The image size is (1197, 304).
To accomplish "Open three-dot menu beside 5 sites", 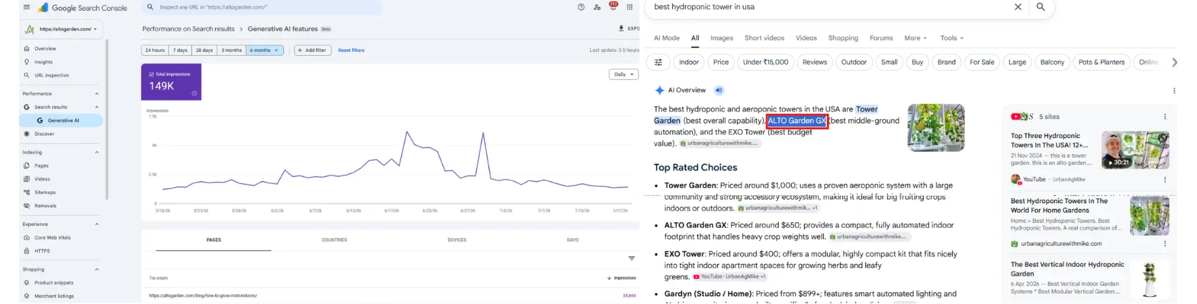I will [x=1165, y=117].
